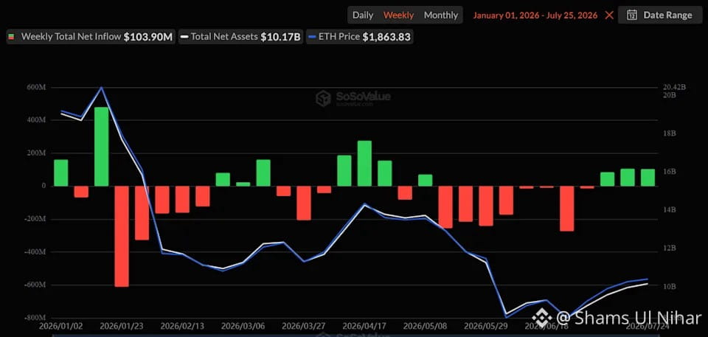Click the 600M left axis label

point(37,87)
